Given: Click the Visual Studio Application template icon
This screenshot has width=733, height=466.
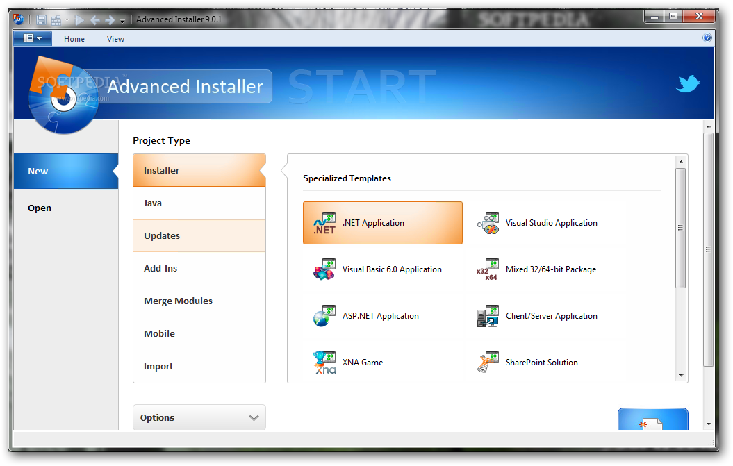Looking at the screenshot, I should click(488, 223).
